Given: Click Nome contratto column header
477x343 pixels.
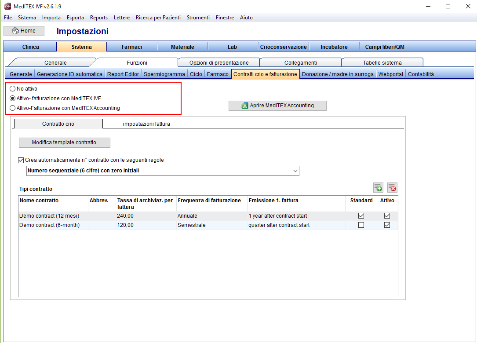Looking at the screenshot, I should pos(53,204).
